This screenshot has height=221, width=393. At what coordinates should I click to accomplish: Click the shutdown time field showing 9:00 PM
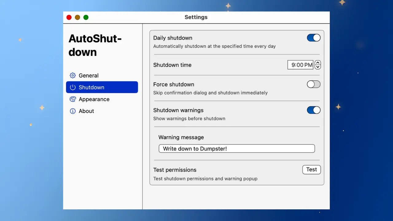[x=300, y=65]
